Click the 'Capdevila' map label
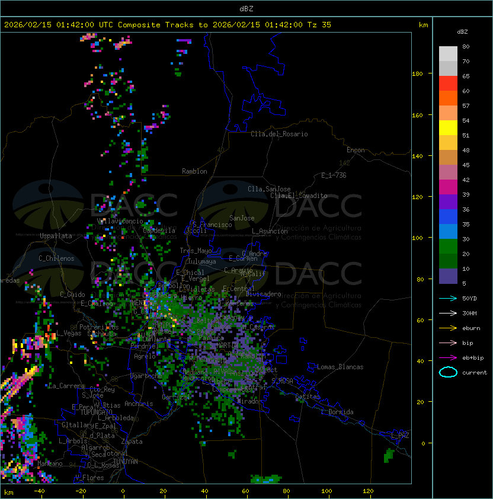This screenshot has width=493, height=499. 159,231
